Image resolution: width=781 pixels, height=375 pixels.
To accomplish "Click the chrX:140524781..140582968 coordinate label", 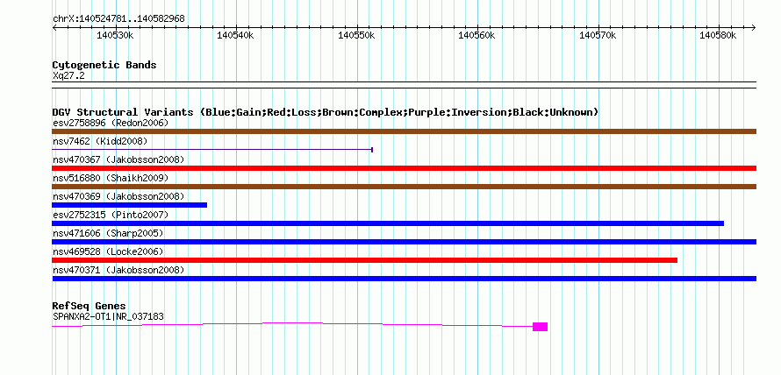I will 118,19.
